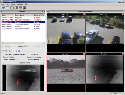Select the 2x2 grid layout icon
125x95 pixels.
point(12,8)
